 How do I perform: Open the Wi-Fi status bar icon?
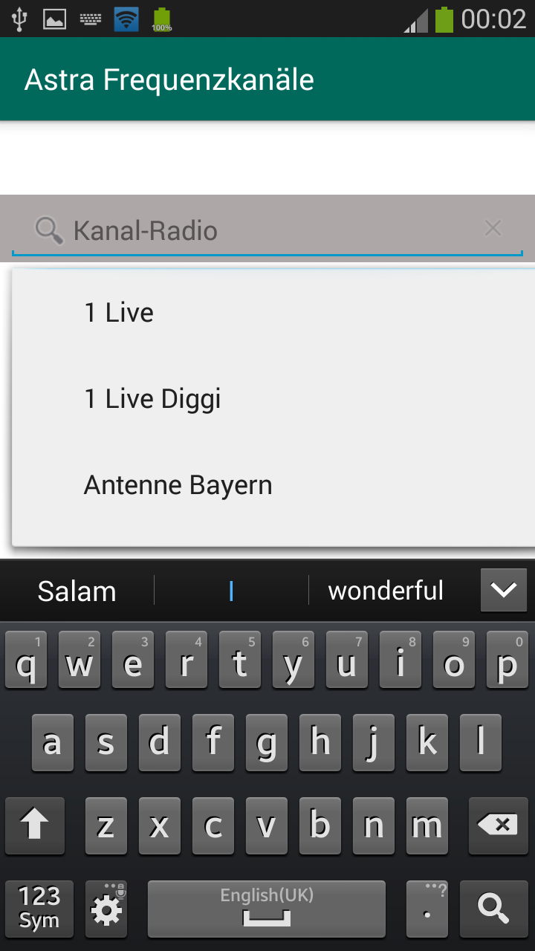point(126,19)
